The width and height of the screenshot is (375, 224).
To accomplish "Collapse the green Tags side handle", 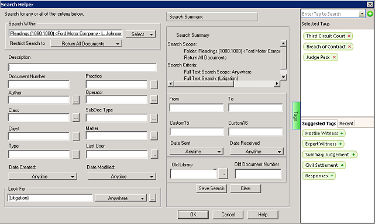I will pyautogui.click(x=296, y=116).
